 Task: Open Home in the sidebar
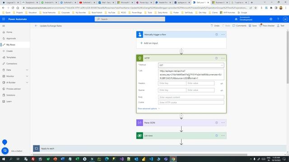(9, 32)
